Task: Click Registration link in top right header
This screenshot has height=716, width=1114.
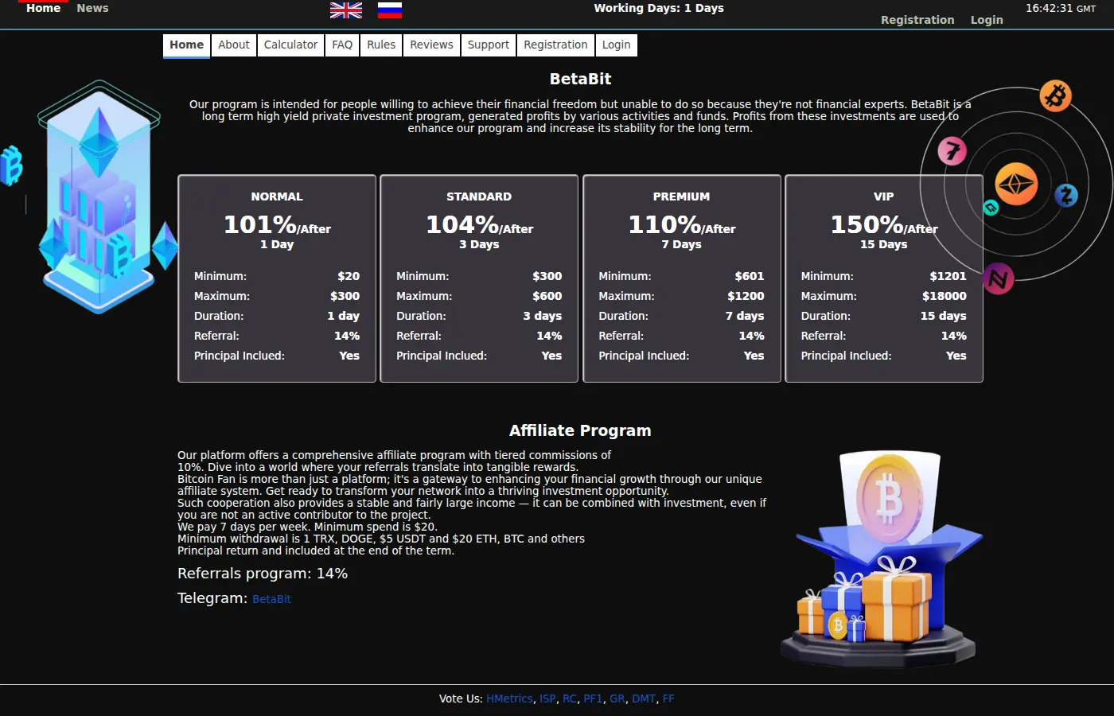Action: [917, 20]
